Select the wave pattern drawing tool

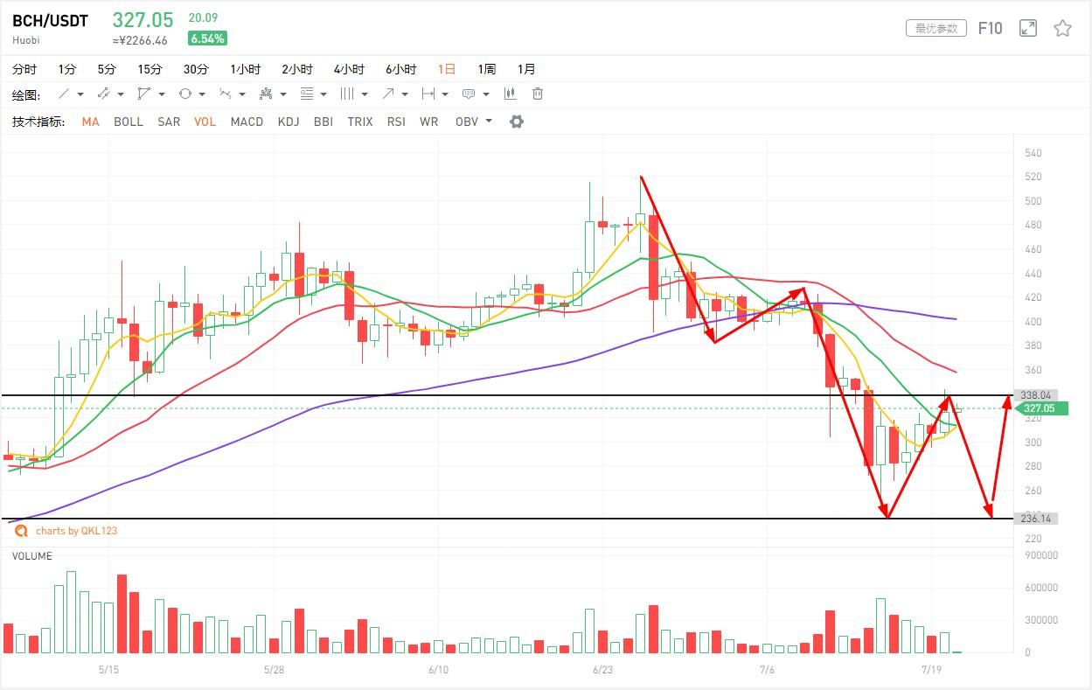click(226, 94)
